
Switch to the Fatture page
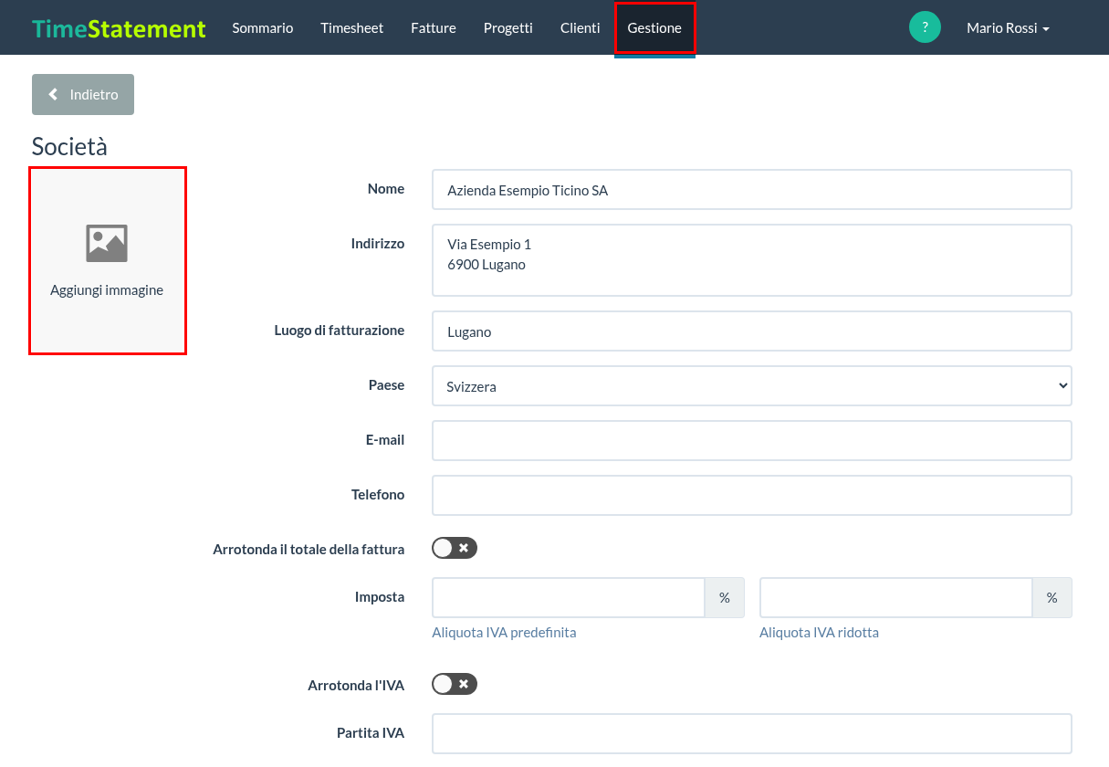tap(434, 28)
